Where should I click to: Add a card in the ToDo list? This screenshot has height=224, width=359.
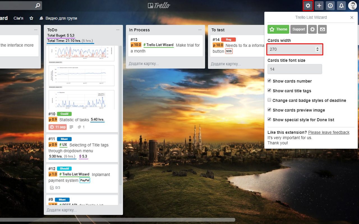tap(62, 210)
